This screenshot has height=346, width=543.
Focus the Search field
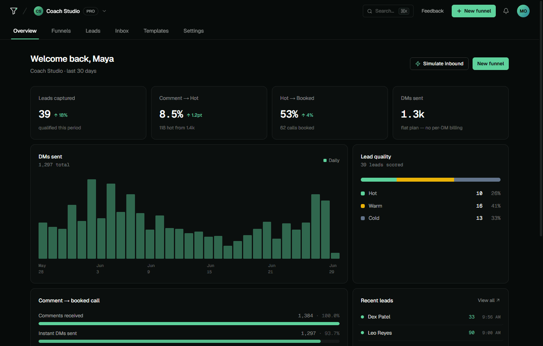tap(388, 11)
